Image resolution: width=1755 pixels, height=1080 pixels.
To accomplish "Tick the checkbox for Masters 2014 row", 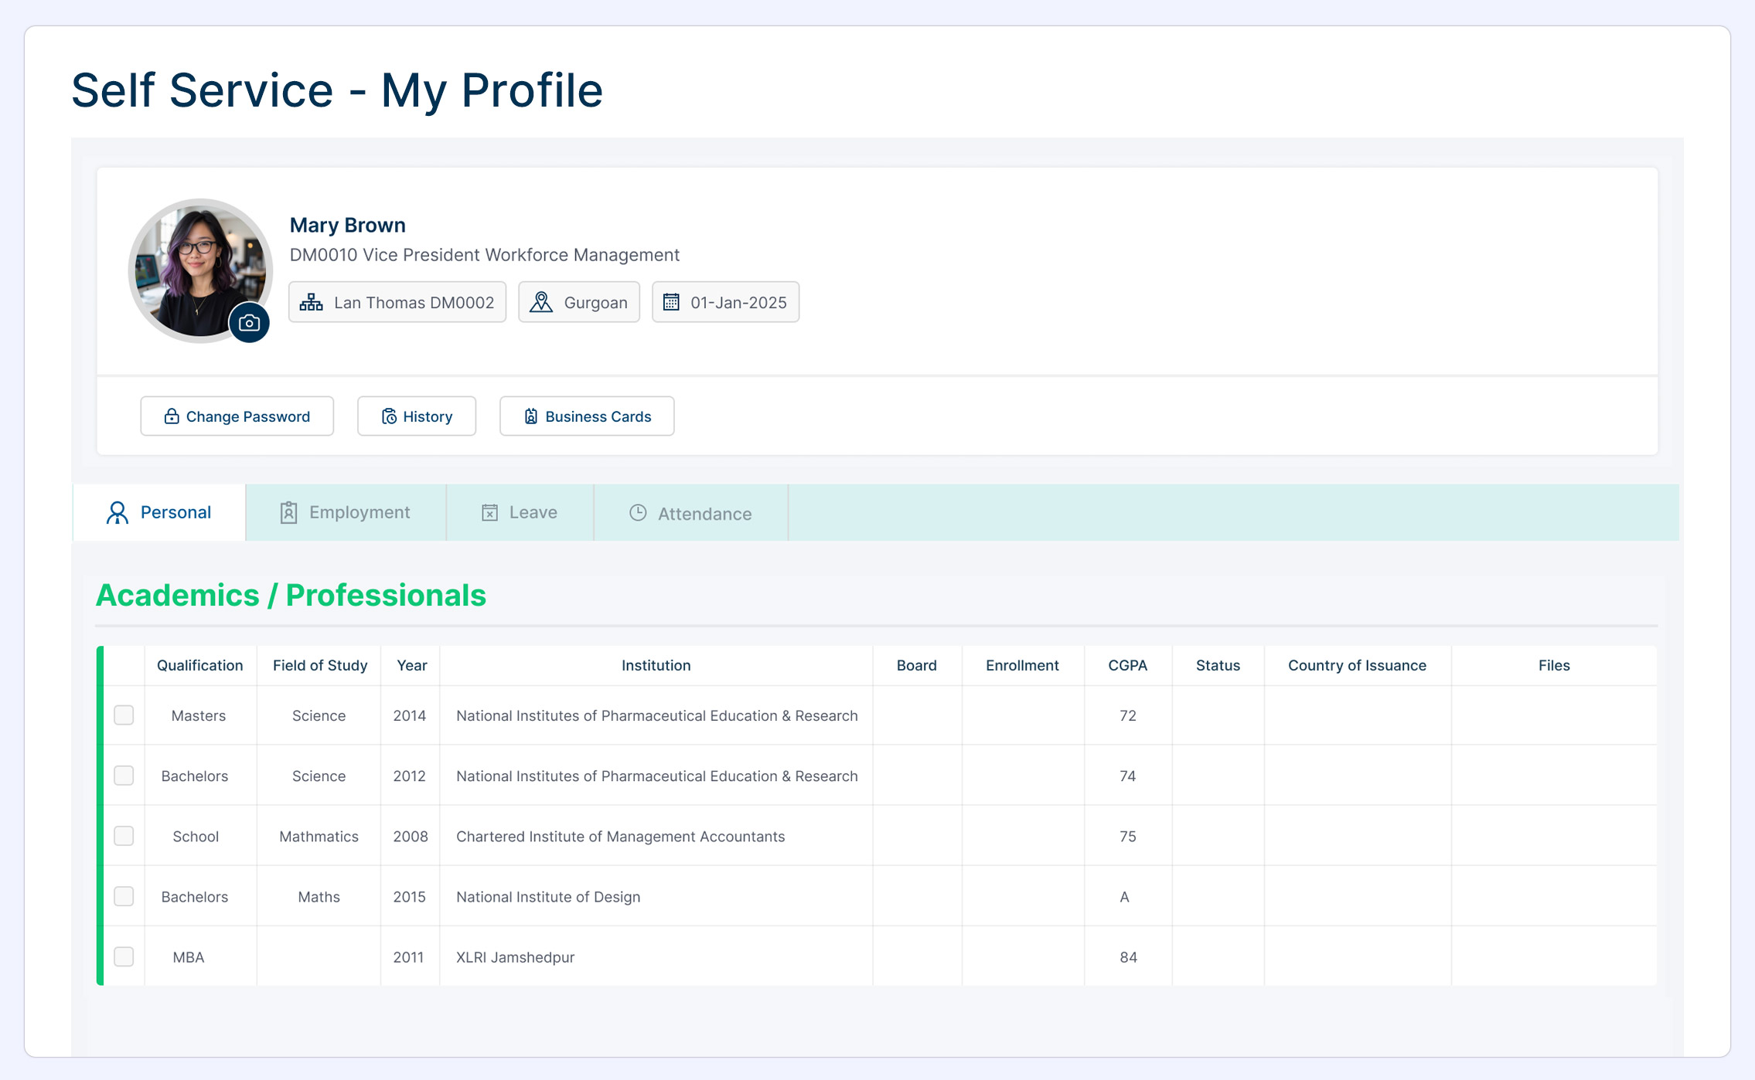I will pos(124,715).
